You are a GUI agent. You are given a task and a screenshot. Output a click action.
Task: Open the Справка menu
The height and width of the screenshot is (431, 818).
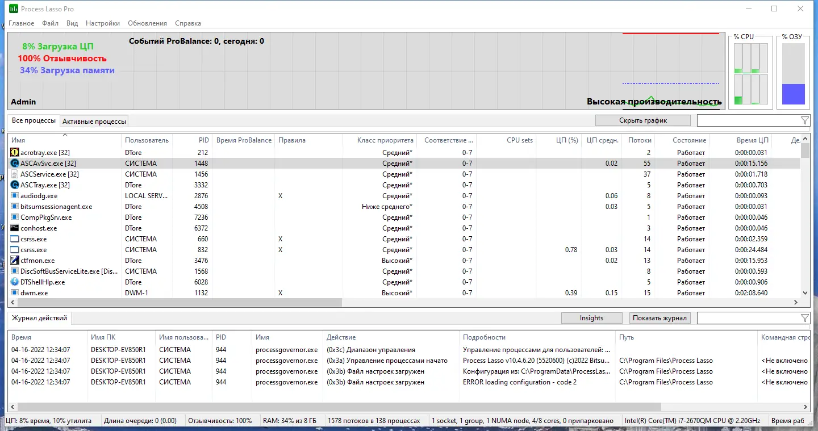(188, 23)
